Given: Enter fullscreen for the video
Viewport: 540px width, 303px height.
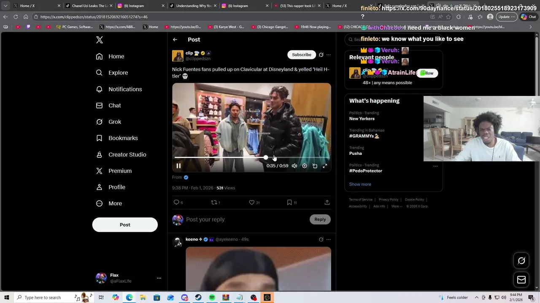Looking at the screenshot, I should [x=325, y=166].
